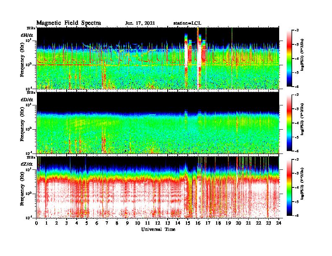Click hour "7" on the Universal Time axis

(107, 223)
